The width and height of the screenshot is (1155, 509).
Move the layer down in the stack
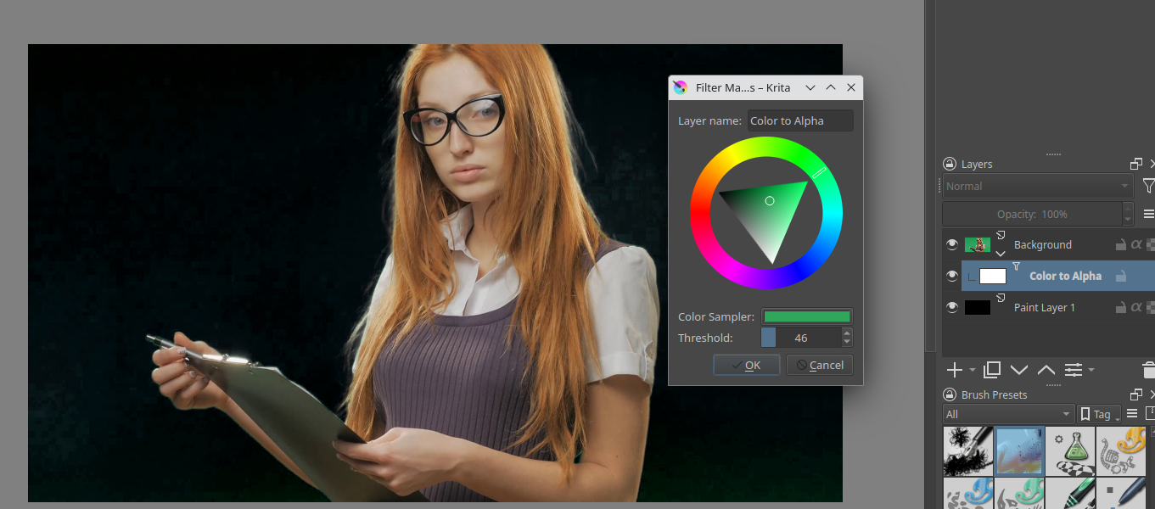(1019, 370)
